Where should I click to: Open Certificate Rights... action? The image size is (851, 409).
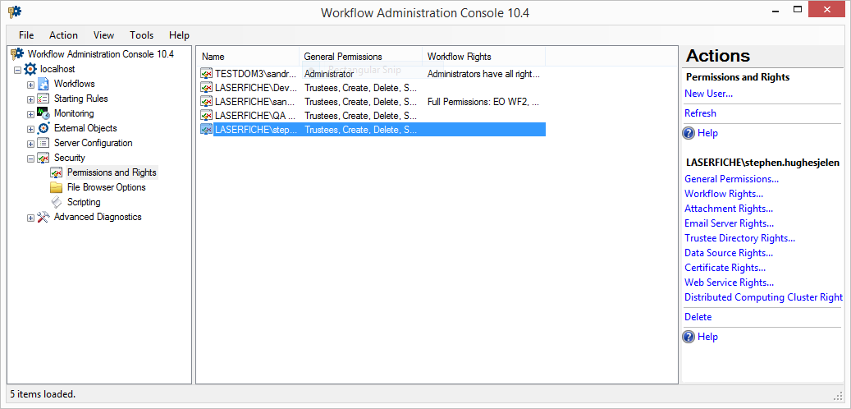click(x=725, y=267)
